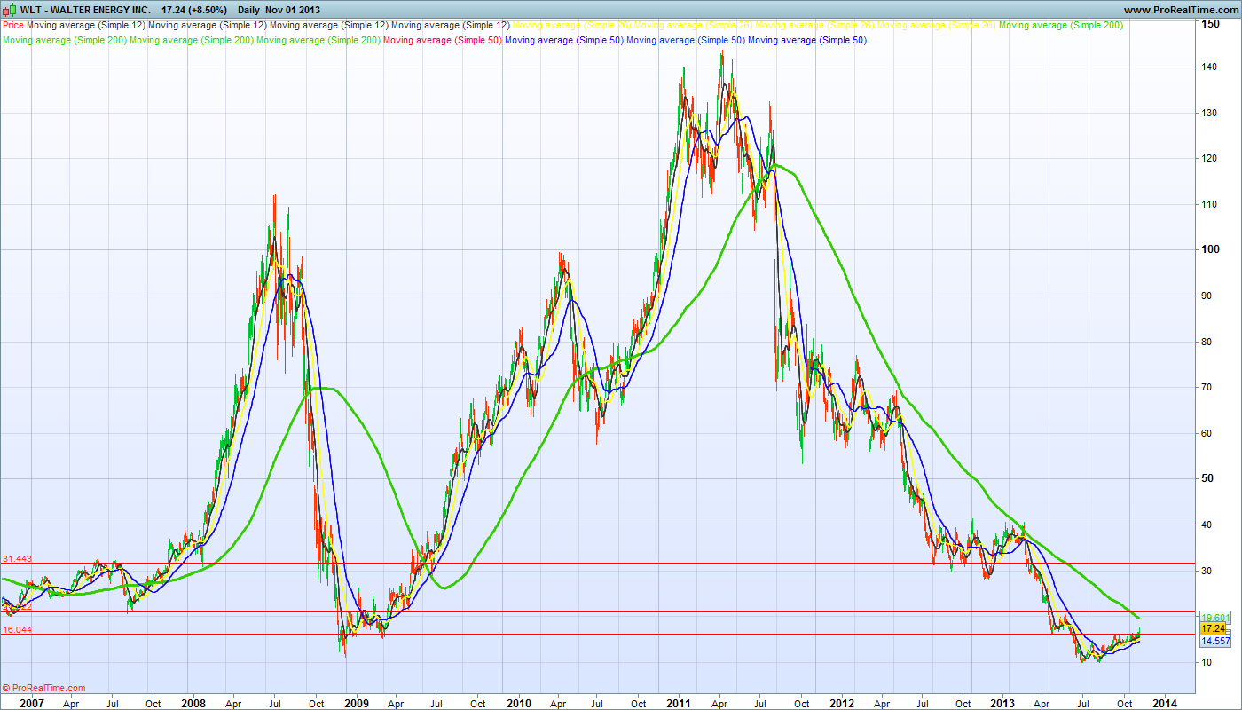Viewport: 1242px width, 710px height.
Task: Click the red Price legend label
Action: click(x=13, y=26)
